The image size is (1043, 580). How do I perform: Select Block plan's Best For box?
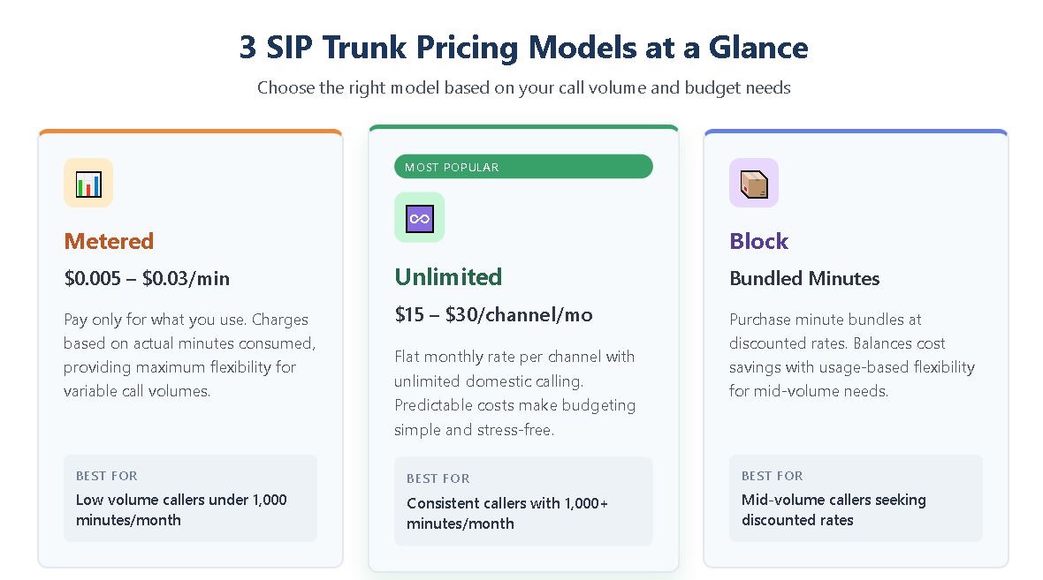coord(856,497)
